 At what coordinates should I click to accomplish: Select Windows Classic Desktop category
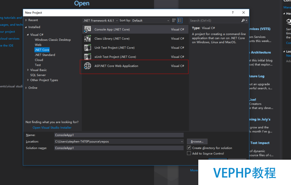tap(53, 40)
